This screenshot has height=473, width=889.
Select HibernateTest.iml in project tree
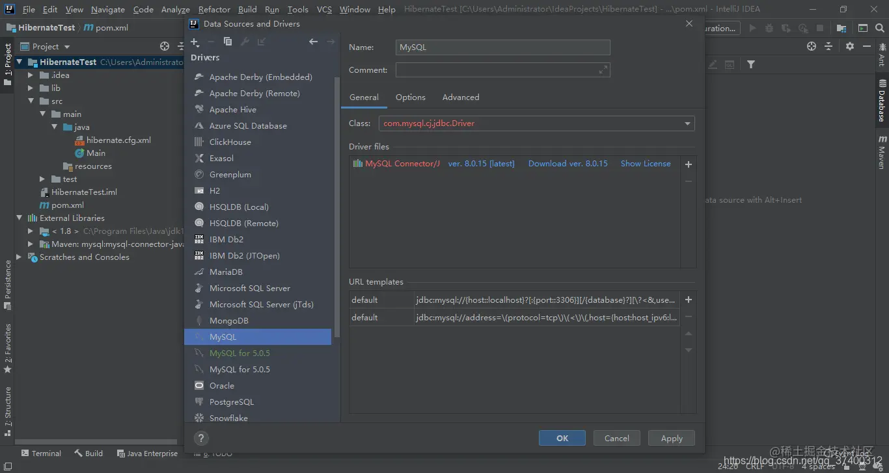[x=84, y=192]
